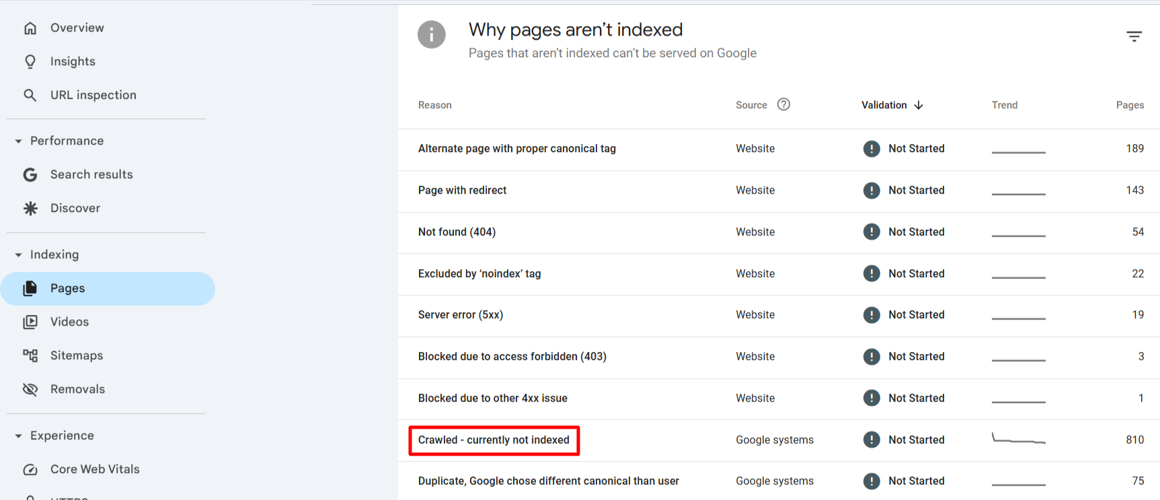Viewport: 1160px width, 500px height.
Task: Click the status icon for Page with redirect
Action: [x=872, y=190]
